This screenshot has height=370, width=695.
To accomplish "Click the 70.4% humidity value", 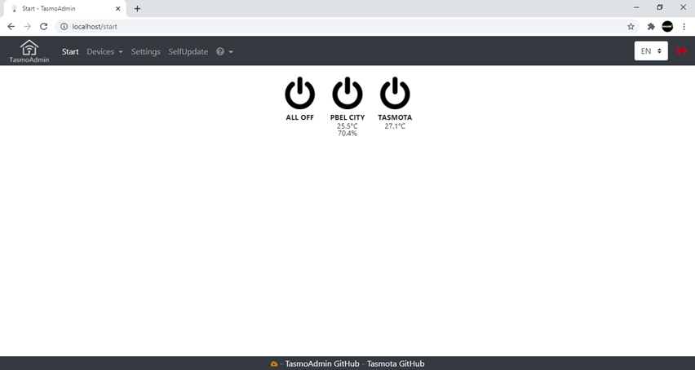I will point(347,133).
